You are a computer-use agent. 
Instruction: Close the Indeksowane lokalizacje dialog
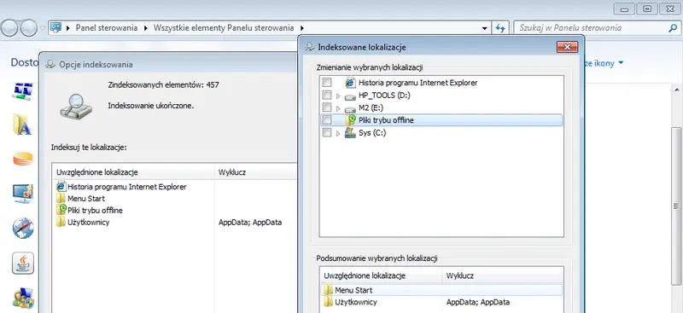pos(567,47)
